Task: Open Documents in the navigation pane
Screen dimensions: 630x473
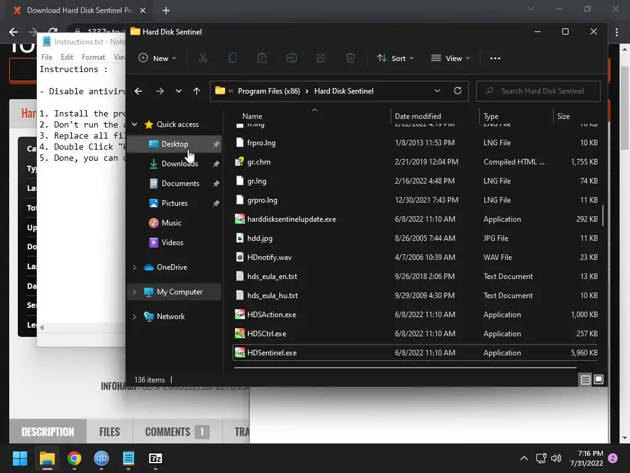Action: (174, 184)
